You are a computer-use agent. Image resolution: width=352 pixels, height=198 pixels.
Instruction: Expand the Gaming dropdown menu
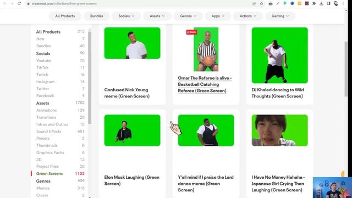point(280,16)
